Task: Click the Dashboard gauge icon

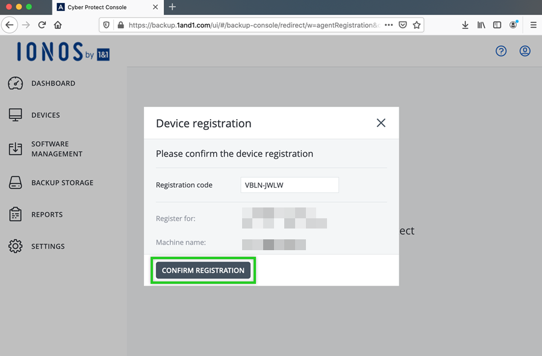Action: [15, 84]
